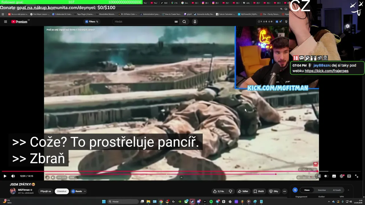Expand the dropdown arrow beside Remix
This screenshot has width=365, height=205.
pyautogui.click(x=85, y=191)
